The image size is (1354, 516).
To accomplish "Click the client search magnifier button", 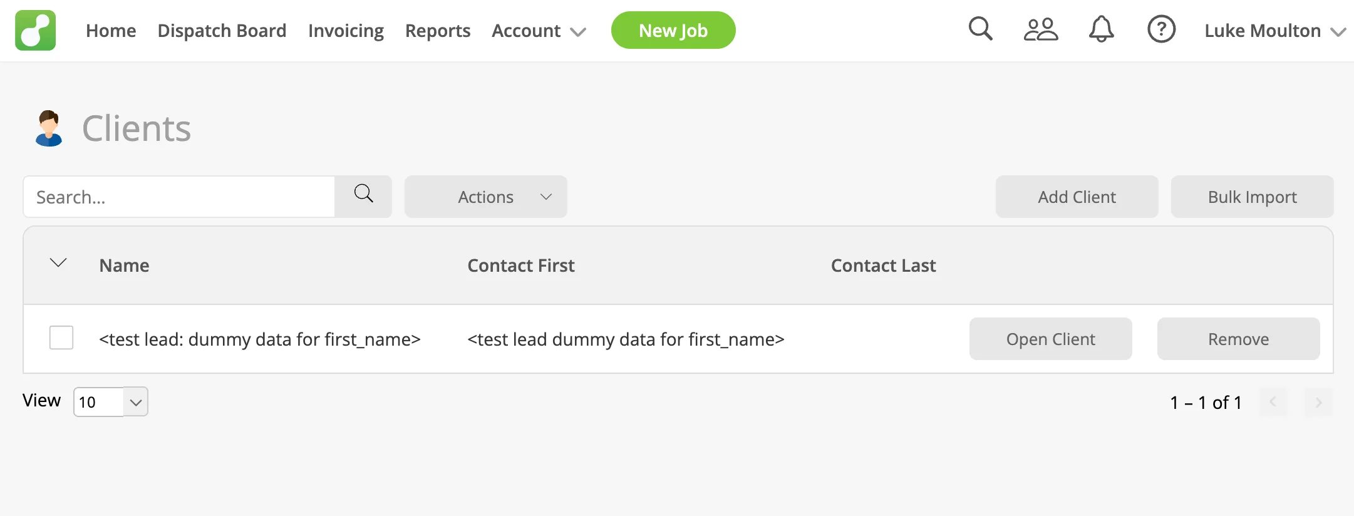I will (363, 197).
